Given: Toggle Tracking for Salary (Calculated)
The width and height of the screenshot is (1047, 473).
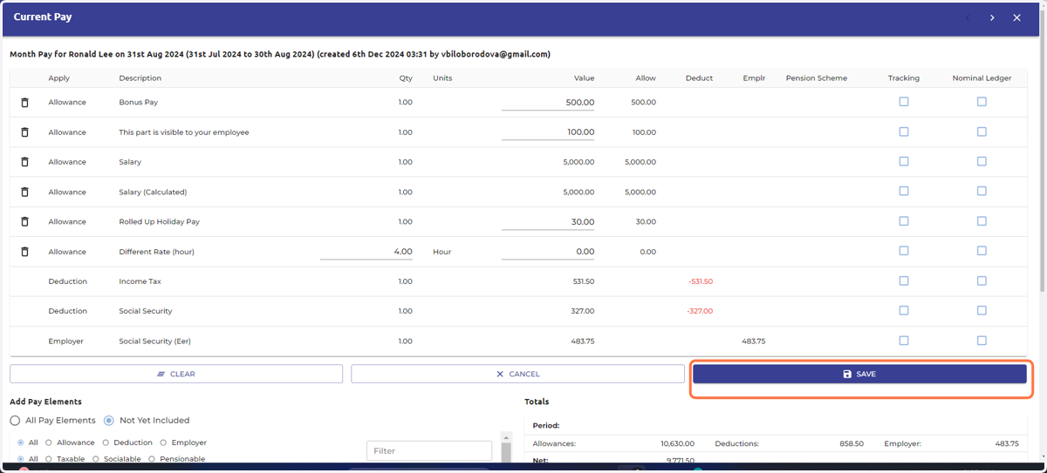Looking at the screenshot, I should (x=904, y=192).
